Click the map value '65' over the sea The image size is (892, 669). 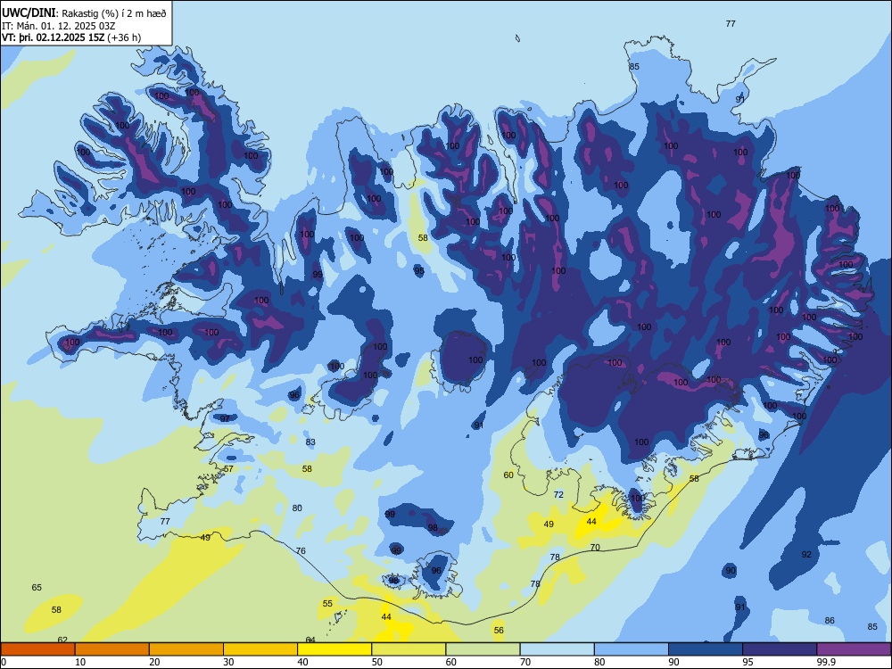coord(37,588)
